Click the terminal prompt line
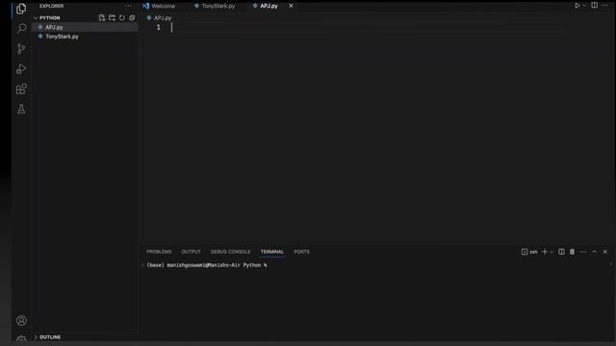This screenshot has width=616, height=346. click(207, 265)
